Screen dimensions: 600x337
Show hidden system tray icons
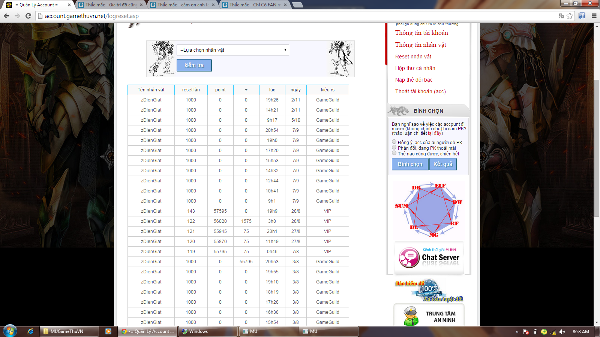pos(517,332)
